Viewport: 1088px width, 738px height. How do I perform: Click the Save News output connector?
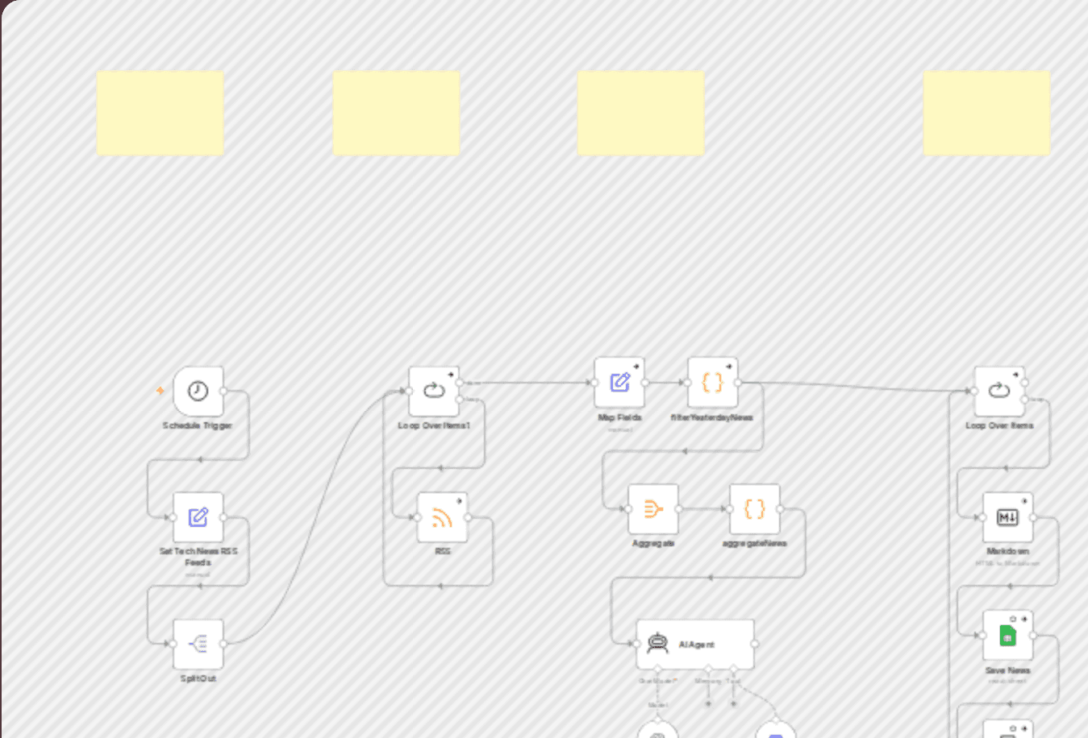click(x=1033, y=635)
